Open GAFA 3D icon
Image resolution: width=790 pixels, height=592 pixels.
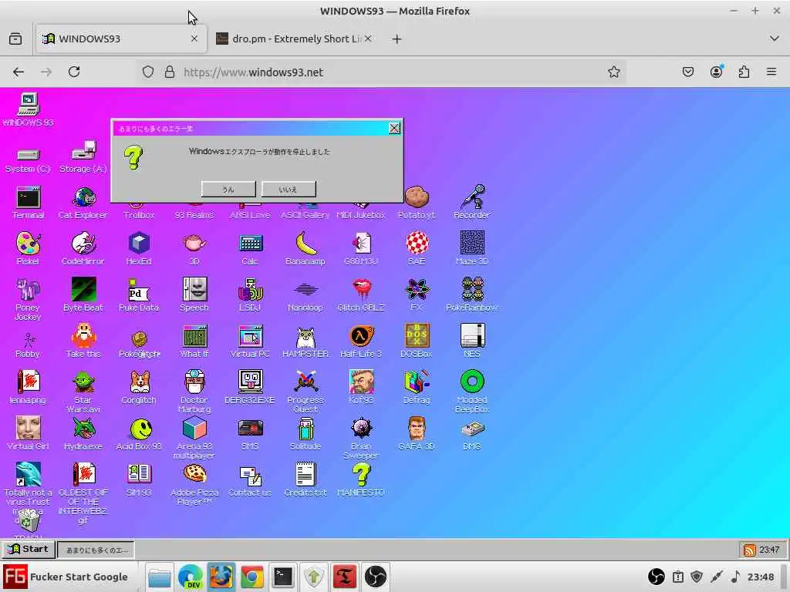tap(417, 434)
